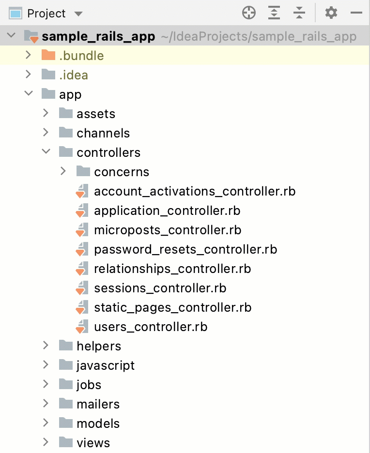The width and height of the screenshot is (370, 453).
Task: Expand the concerns folder
Action: click(62, 171)
